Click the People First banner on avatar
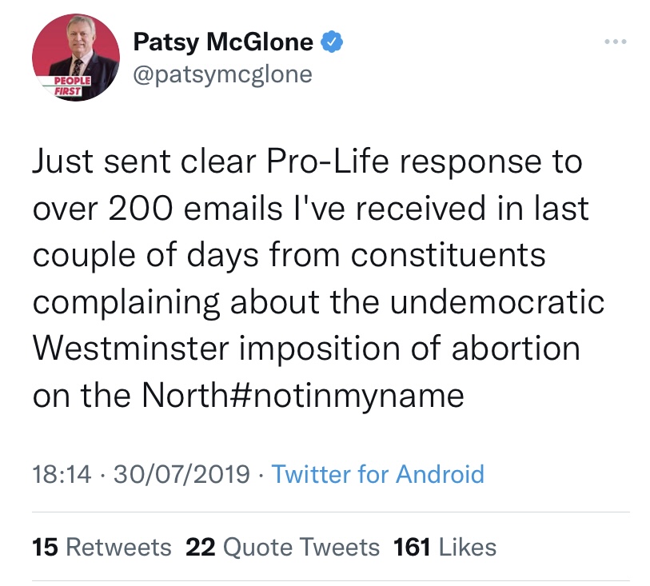The width and height of the screenshot is (650, 586). point(59,86)
